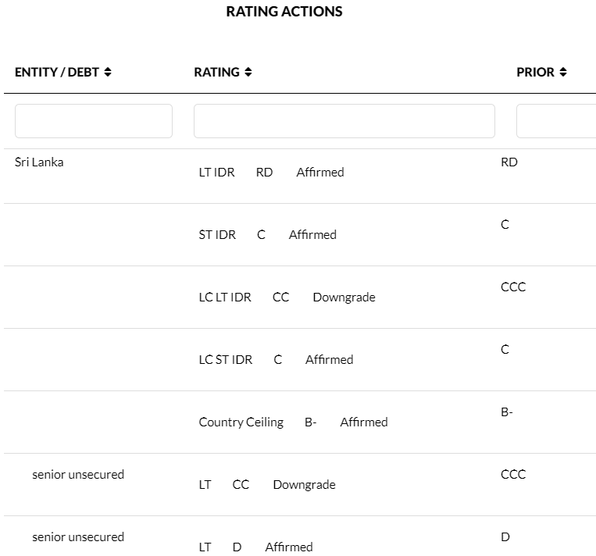Select the Sri Lanka entity name
This screenshot has width=596, height=556.
(39, 162)
